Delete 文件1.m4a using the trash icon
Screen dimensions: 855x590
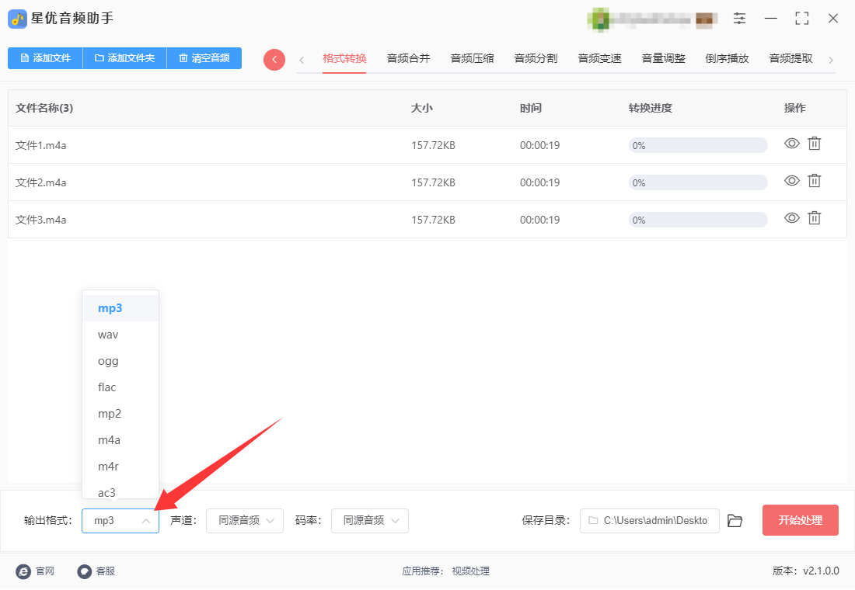(x=814, y=144)
